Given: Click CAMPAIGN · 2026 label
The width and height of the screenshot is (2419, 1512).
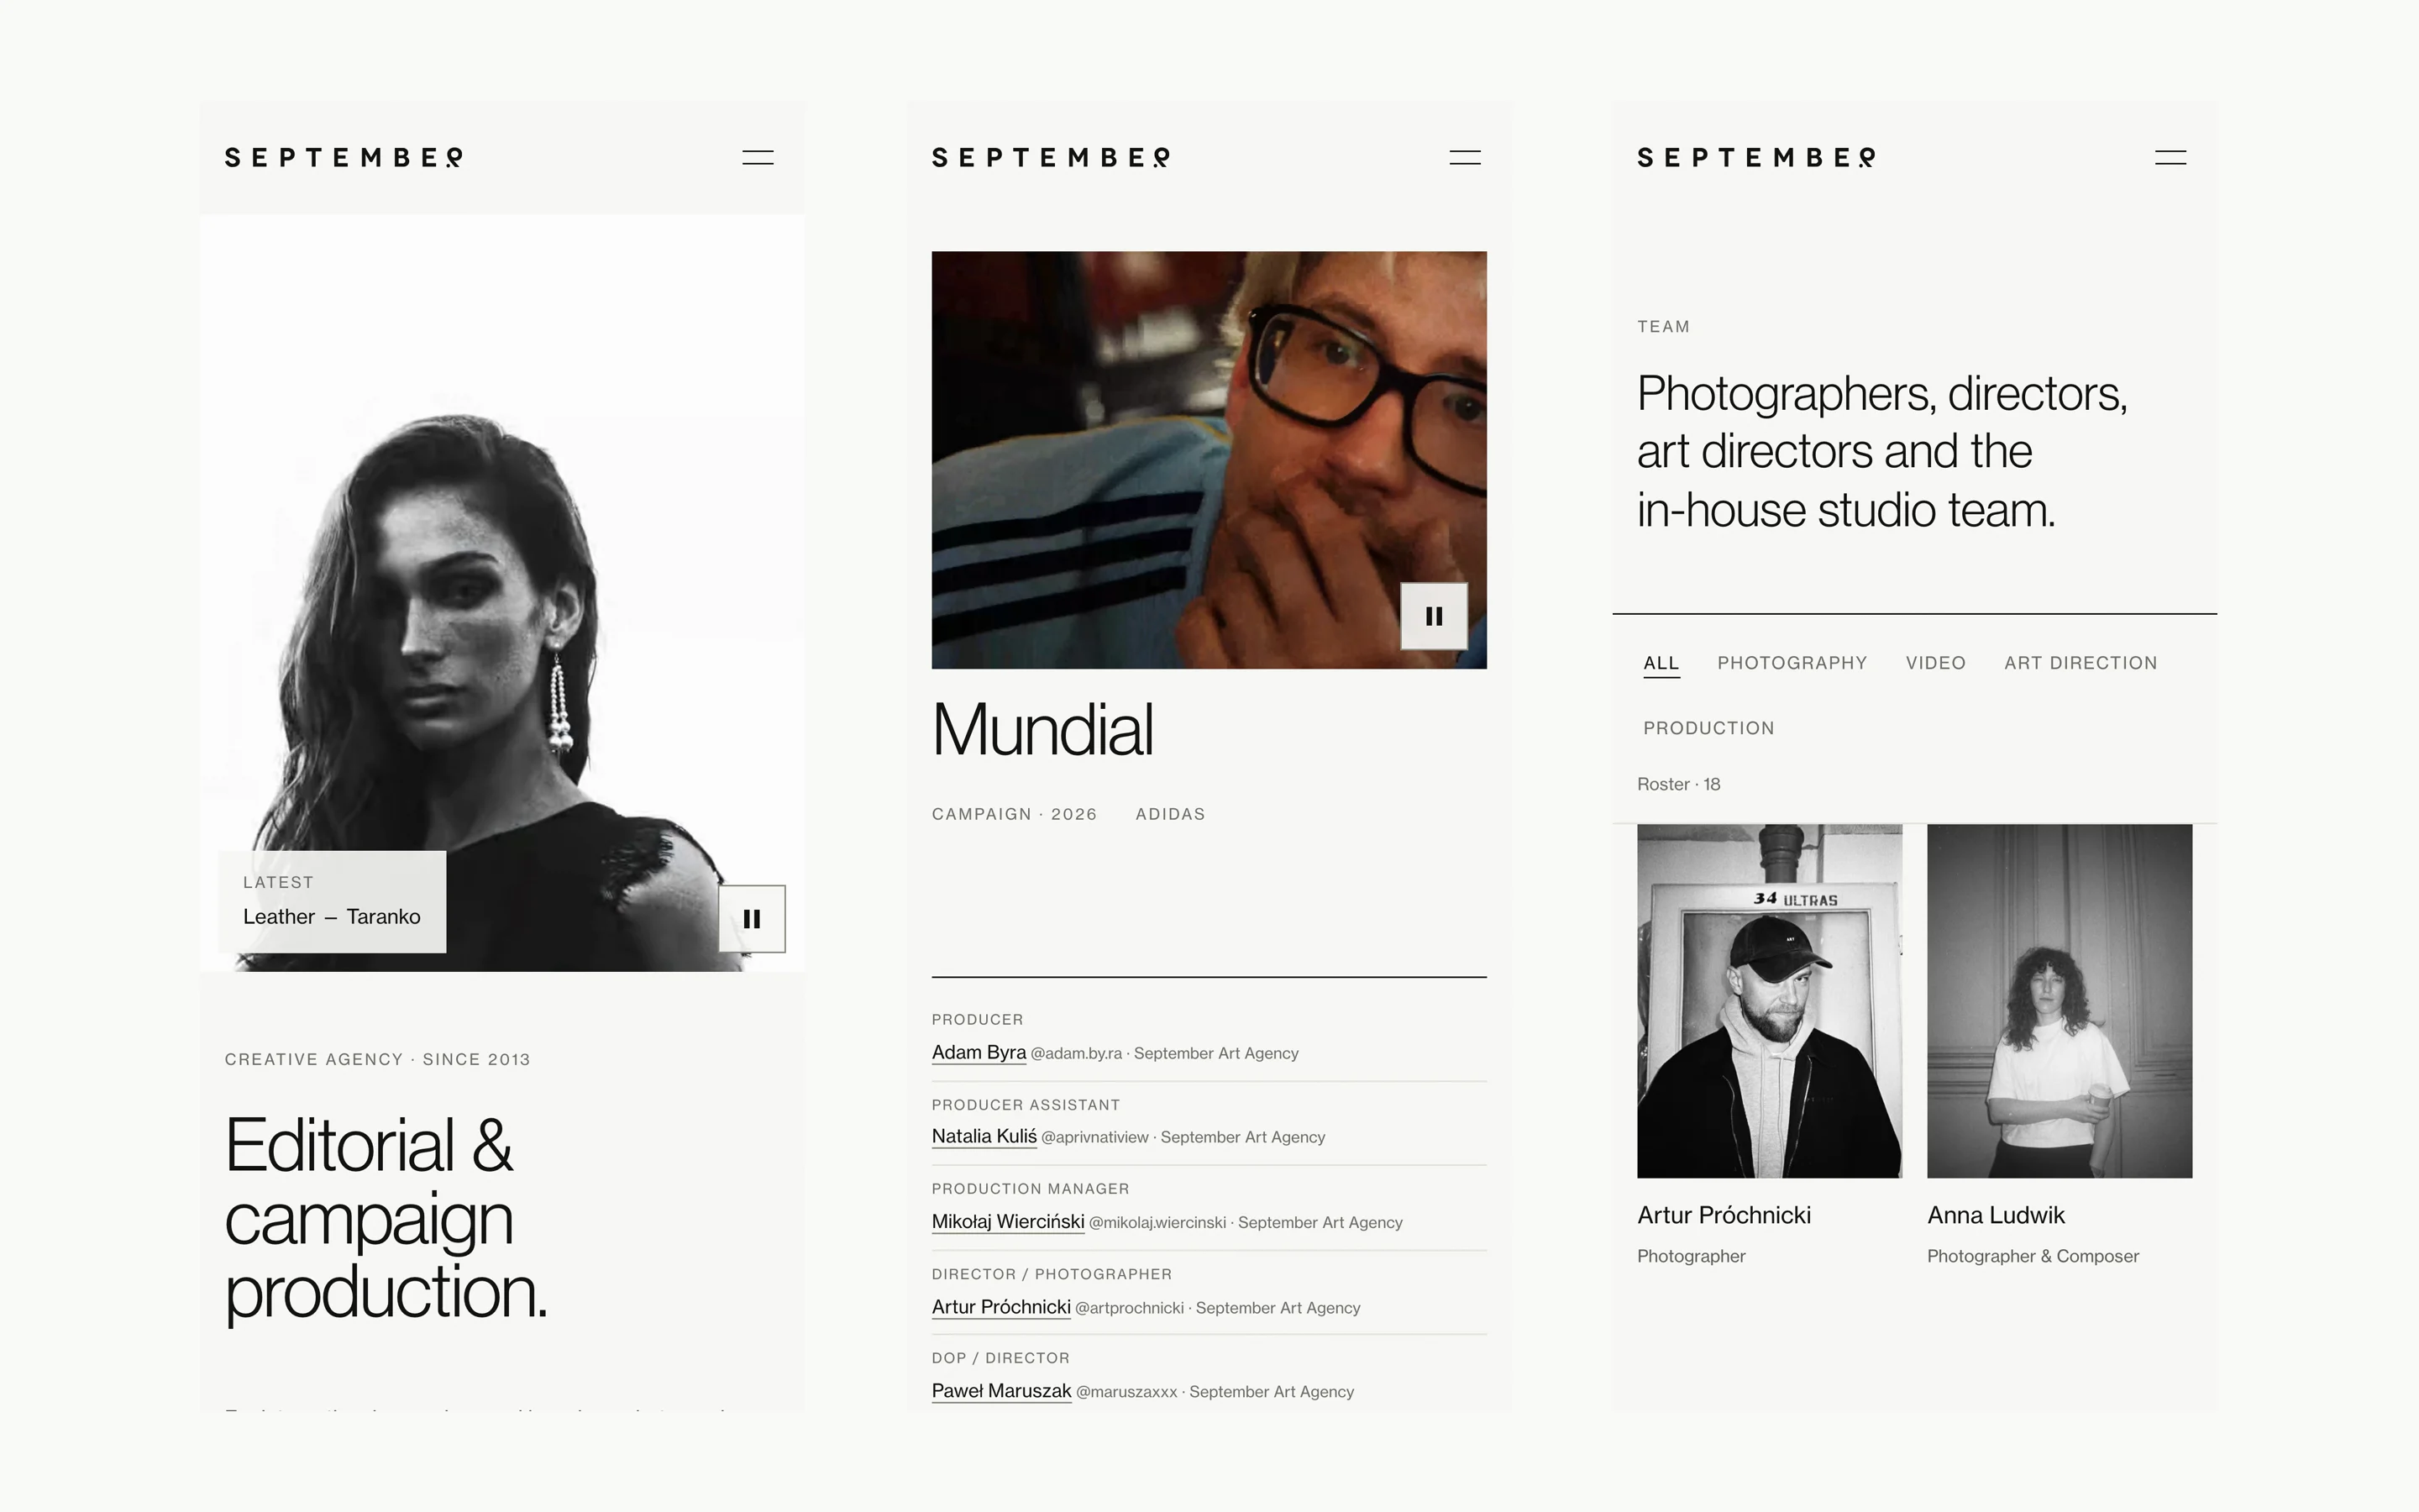Looking at the screenshot, I should 1014,814.
